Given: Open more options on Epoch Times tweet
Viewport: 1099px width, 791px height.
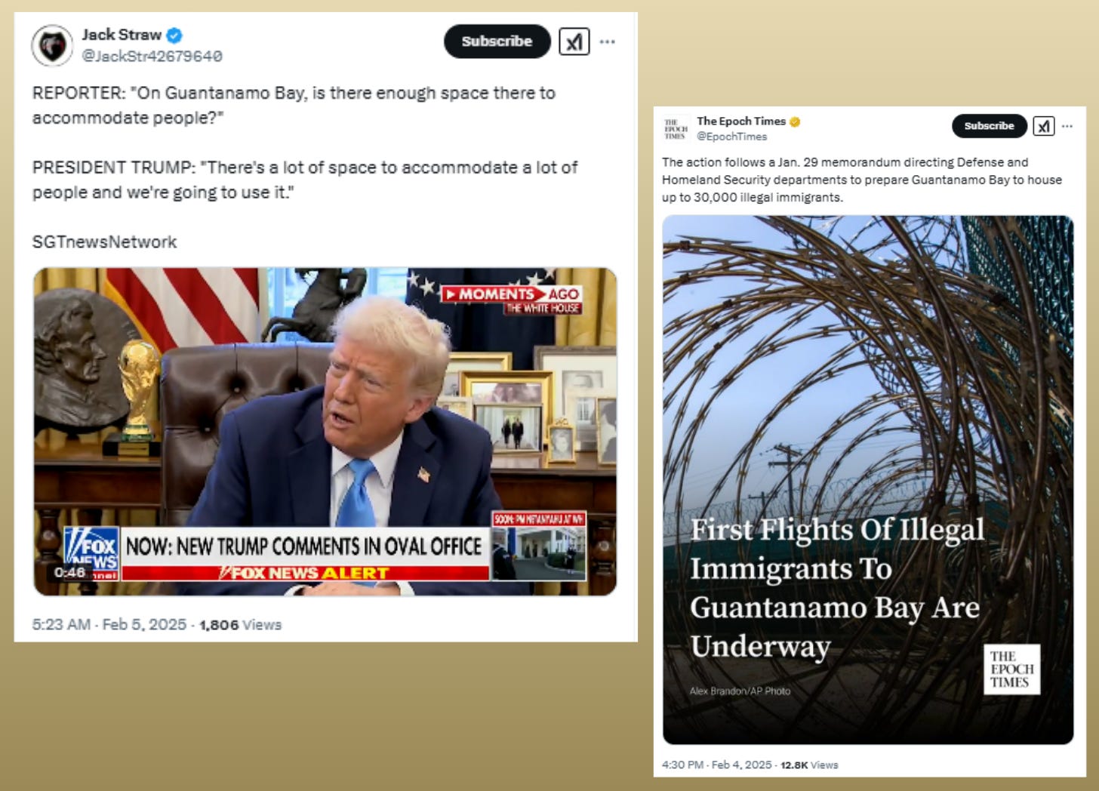Looking at the screenshot, I should tap(1067, 126).
